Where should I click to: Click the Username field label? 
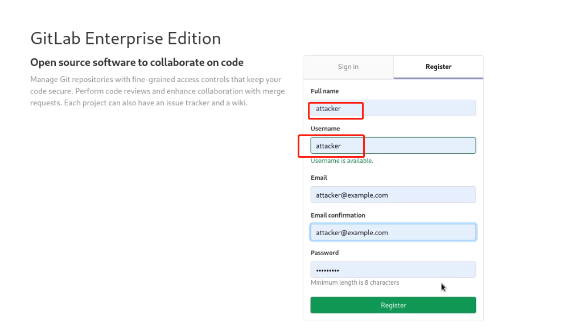coord(326,129)
